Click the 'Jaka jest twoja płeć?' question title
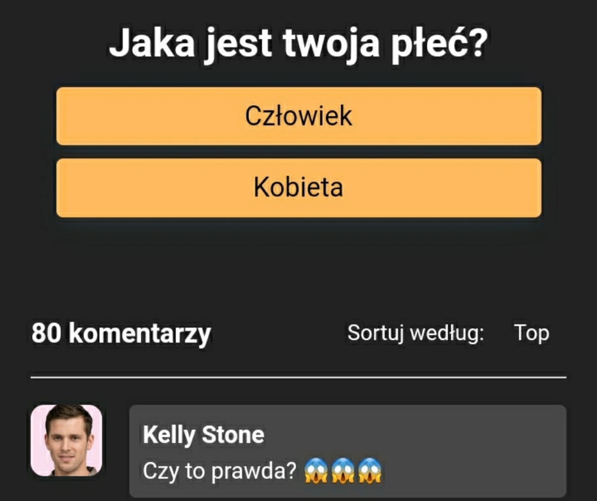The height and width of the screenshot is (501, 597). tap(298, 44)
